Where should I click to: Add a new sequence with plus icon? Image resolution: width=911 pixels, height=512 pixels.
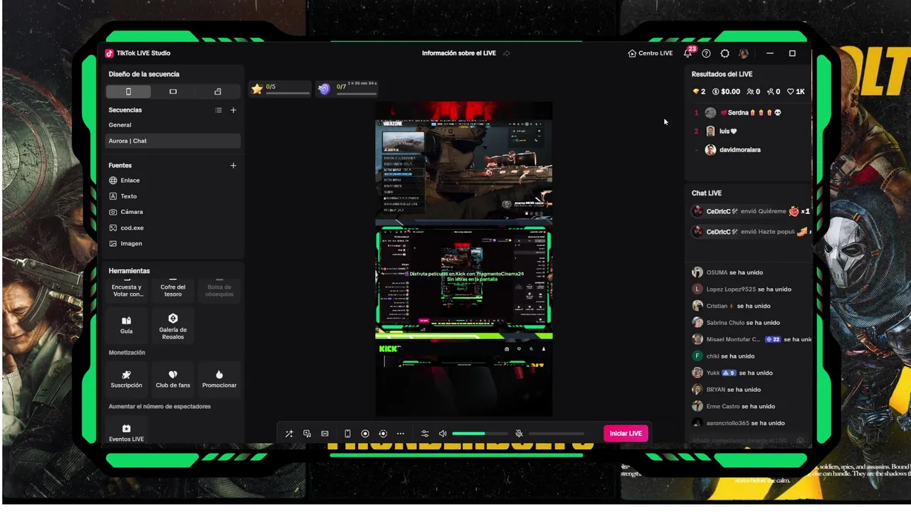tap(233, 110)
